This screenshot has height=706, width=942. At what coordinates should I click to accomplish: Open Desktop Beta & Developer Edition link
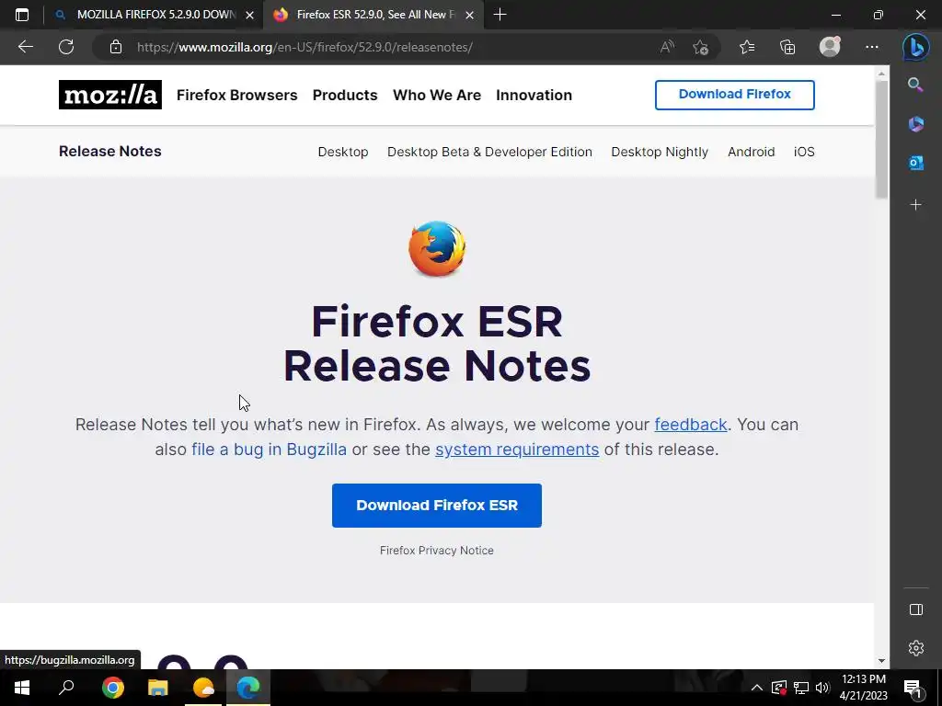pyautogui.click(x=489, y=152)
